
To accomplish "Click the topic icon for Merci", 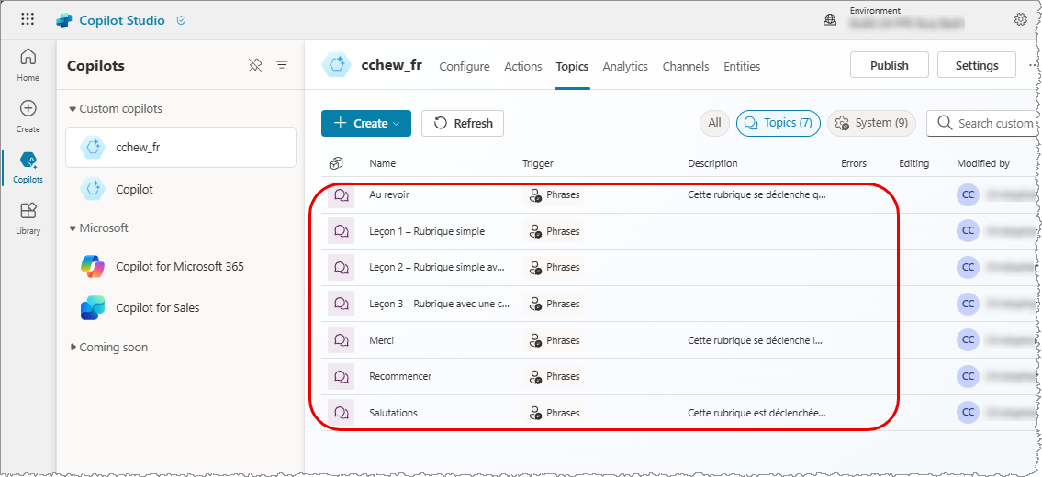I will pyautogui.click(x=342, y=340).
